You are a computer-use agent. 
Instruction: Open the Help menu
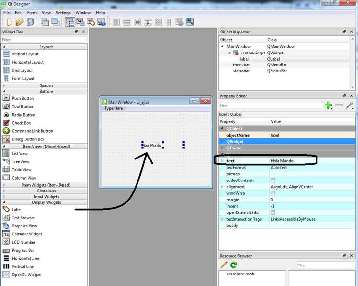[100, 13]
